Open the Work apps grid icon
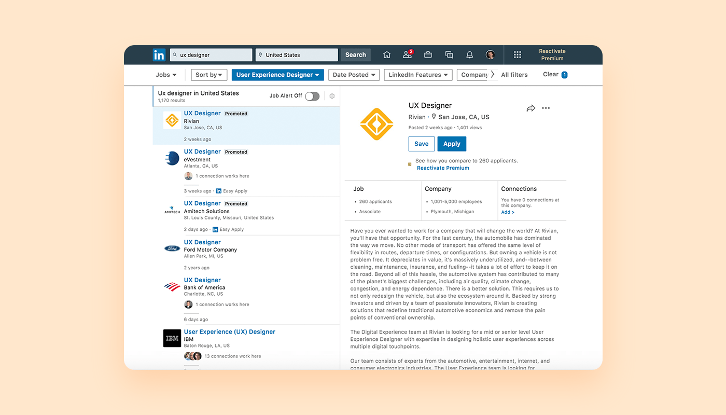 pyautogui.click(x=517, y=54)
